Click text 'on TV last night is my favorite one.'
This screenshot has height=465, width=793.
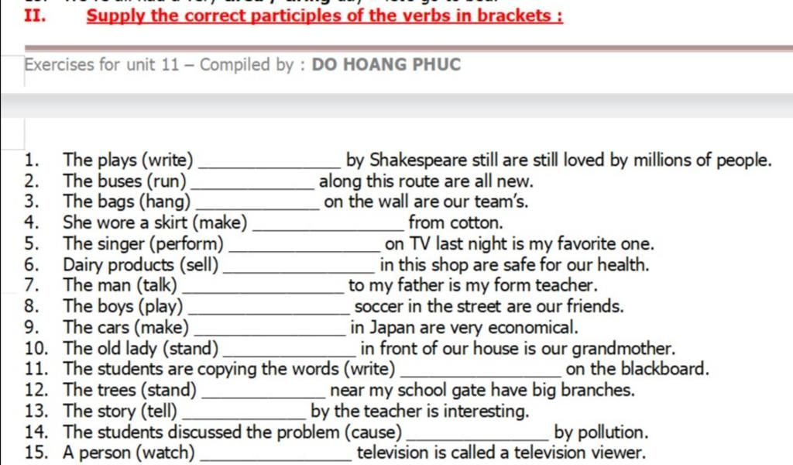(520, 244)
